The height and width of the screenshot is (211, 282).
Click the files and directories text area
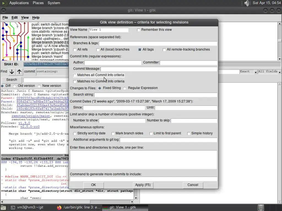coord(143,160)
